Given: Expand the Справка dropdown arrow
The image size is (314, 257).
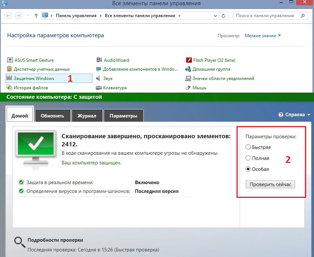Looking at the screenshot, I should 308,115.
